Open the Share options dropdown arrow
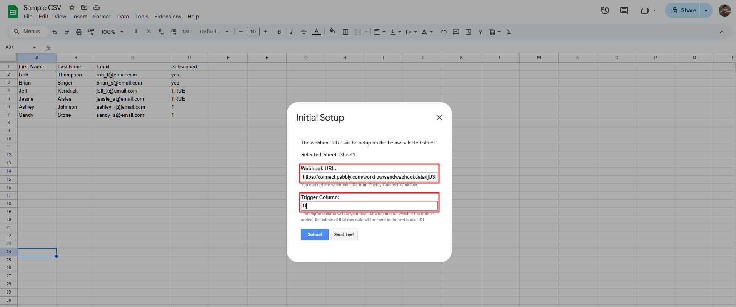This screenshot has width=736, height=307. [706, 10]
